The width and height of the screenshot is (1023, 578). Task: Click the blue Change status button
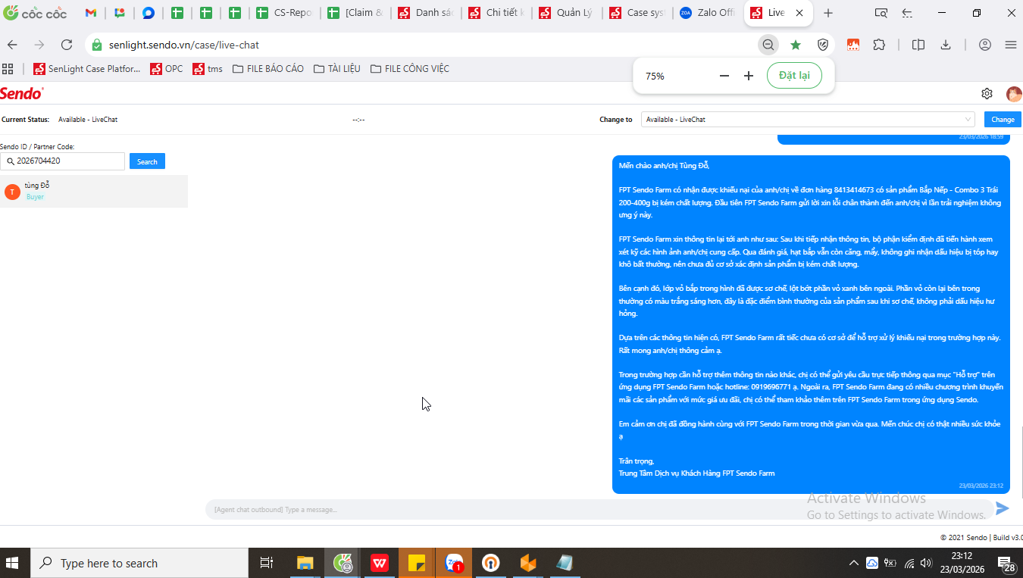(x=1003, y=120)
